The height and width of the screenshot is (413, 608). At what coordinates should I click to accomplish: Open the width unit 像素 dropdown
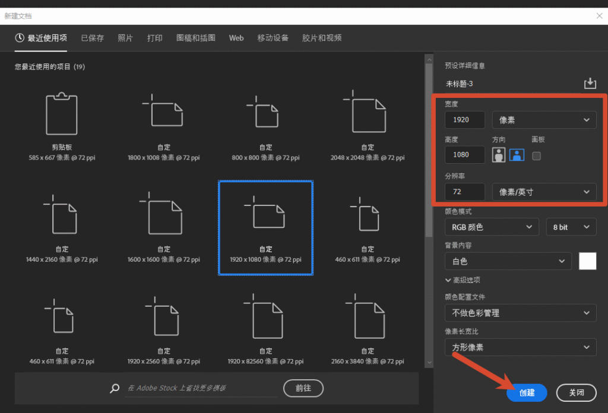(544, 120)
